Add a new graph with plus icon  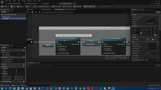(24, 50)
